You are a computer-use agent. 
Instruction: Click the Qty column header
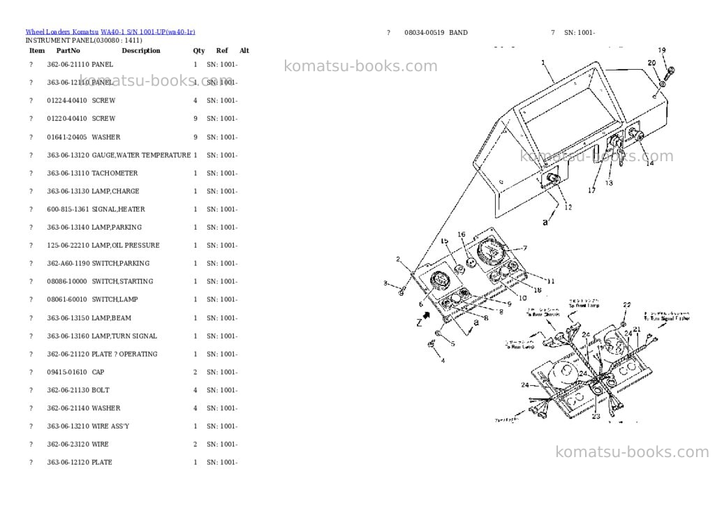point(199,50)
